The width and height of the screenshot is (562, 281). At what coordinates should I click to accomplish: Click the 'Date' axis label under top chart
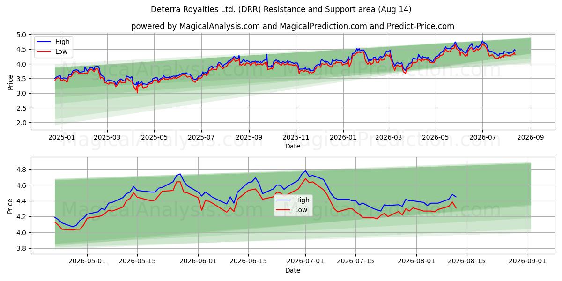point(293,146)
